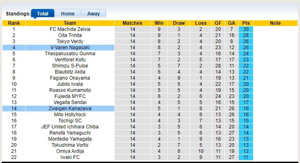Select the V-Varen Nagasaki team link

click(70, 48)
